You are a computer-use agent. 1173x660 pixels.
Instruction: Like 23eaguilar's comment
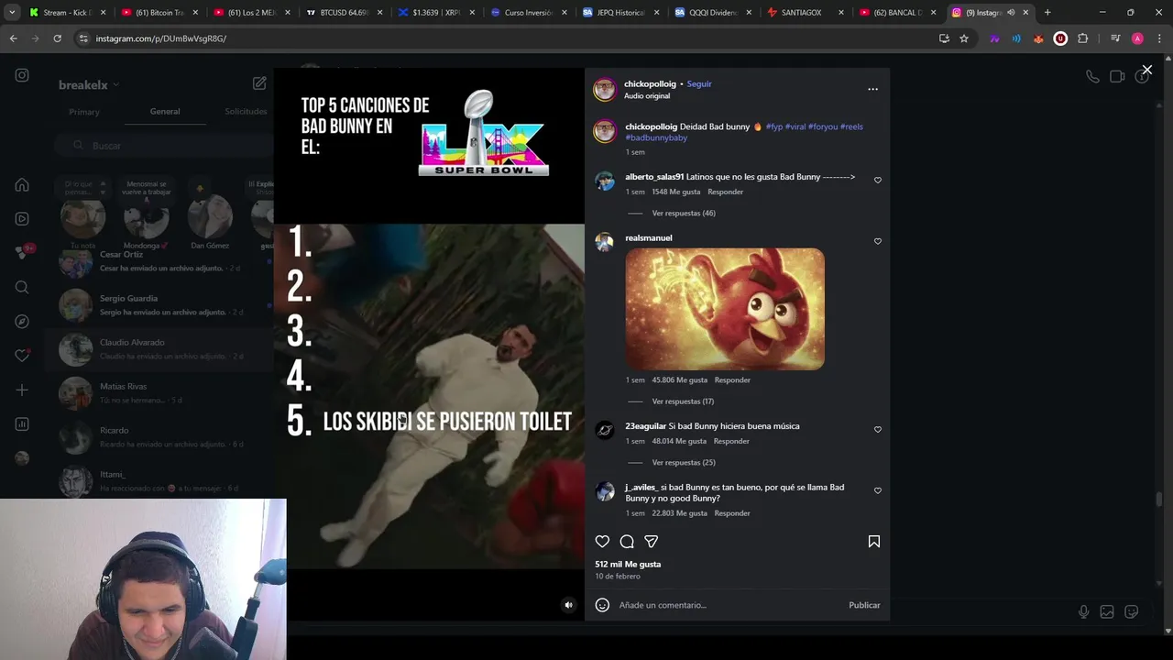coord(878,430)
